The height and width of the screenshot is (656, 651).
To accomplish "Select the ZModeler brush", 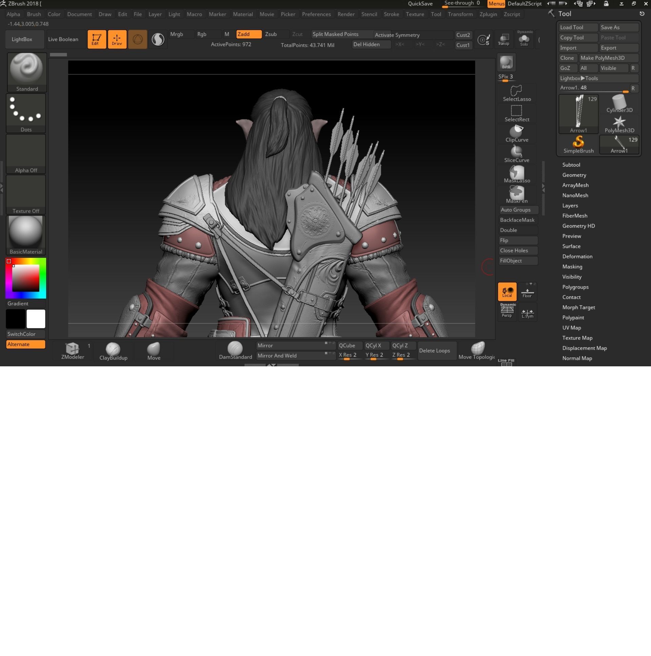I will tap(73, 351).
